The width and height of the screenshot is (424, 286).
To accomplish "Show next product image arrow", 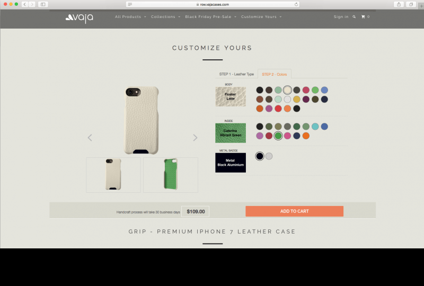I will pyautogui.click(x=195, y=138).
